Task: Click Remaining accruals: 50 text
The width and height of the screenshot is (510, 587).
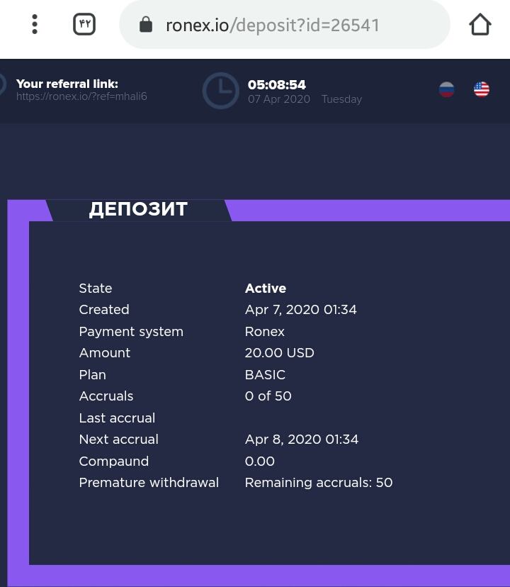Action: tap(318, 483)
